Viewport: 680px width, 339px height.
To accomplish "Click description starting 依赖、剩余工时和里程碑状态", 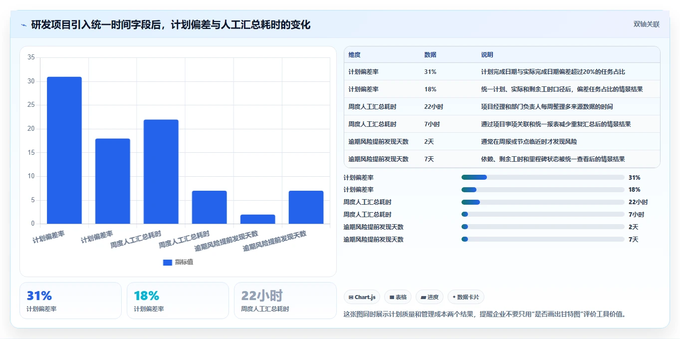I will (x=553, y=159).
